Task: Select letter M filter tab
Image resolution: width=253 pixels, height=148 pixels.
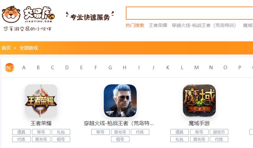Action: [x=196, y=68]
